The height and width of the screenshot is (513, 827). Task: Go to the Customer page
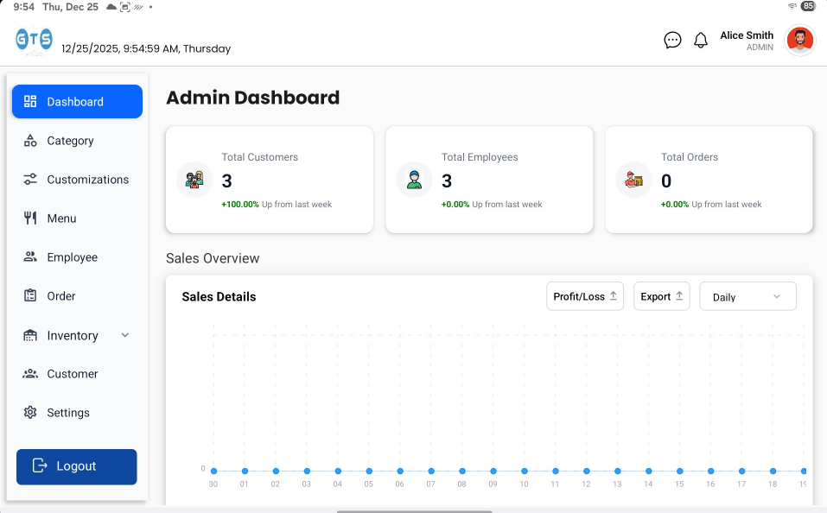pyautogui.click(x=77, y=374)
